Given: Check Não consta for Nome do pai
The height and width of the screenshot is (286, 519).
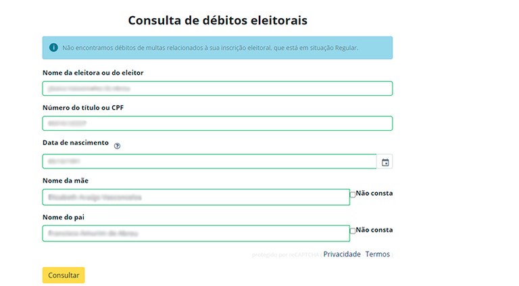Looking at the screenshot, I should [353, 231].
